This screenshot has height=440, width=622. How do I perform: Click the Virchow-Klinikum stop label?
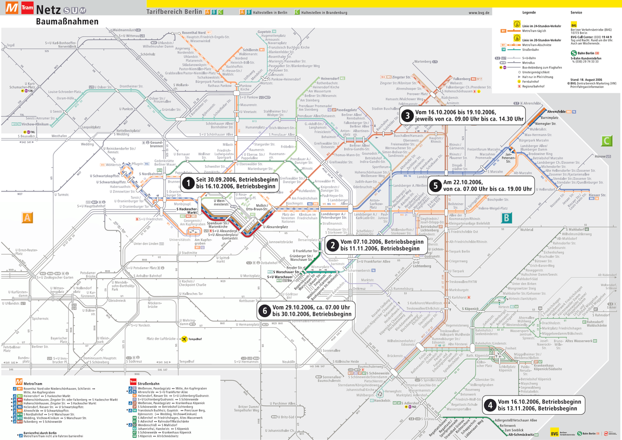(36, 125)
